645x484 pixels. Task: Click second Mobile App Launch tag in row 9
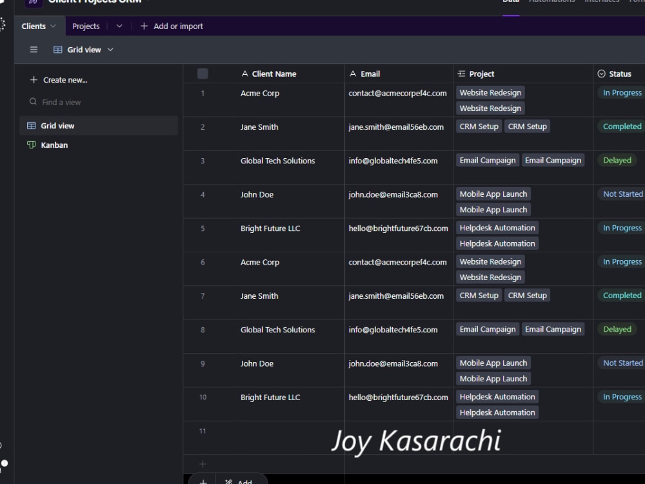point(493,378)
